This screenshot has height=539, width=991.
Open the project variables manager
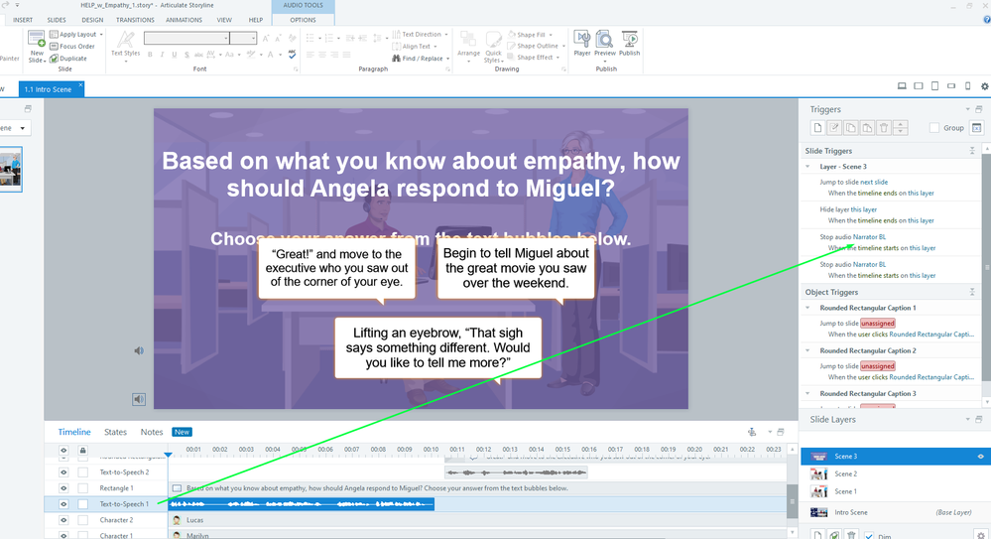(976, 128)
